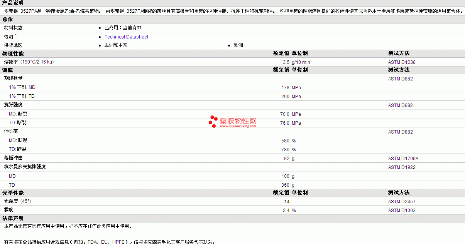
Task: Select the ASTM D1709A test method
Action: point(403,159)
